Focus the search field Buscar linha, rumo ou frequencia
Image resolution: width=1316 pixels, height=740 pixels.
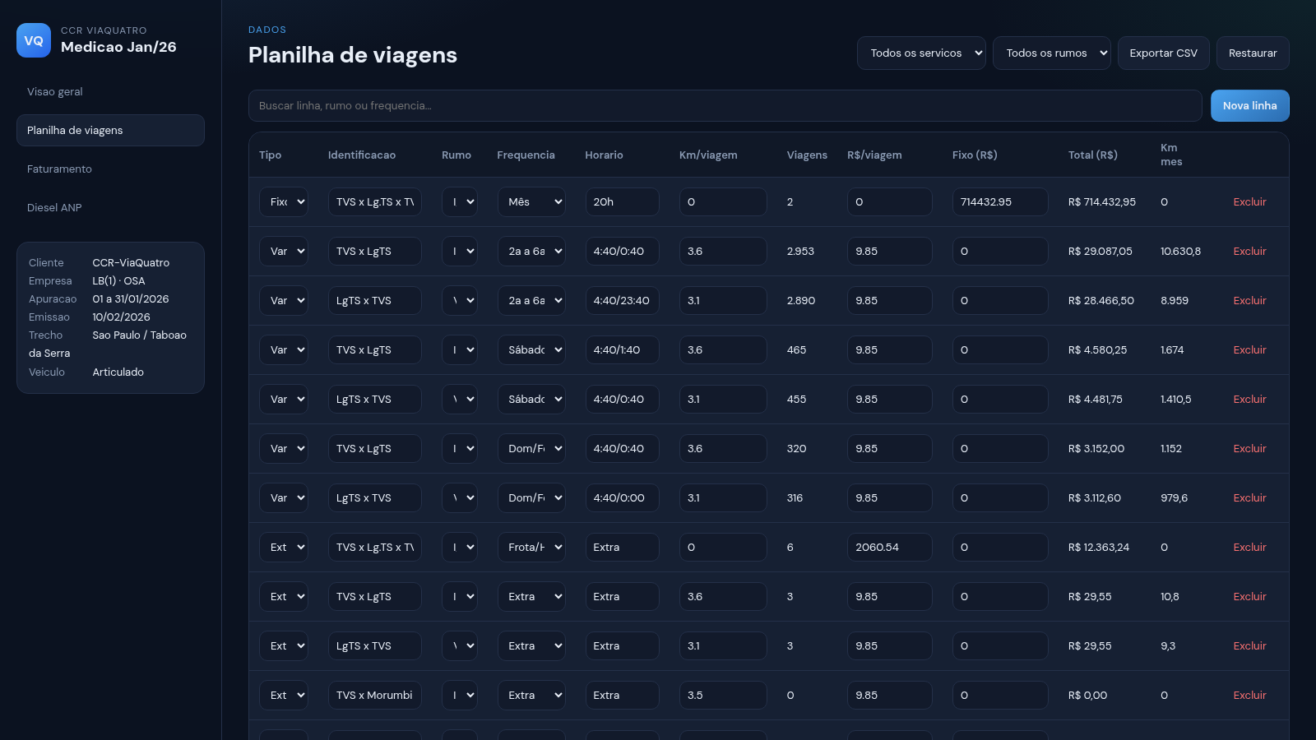click(x=725, y=105)
